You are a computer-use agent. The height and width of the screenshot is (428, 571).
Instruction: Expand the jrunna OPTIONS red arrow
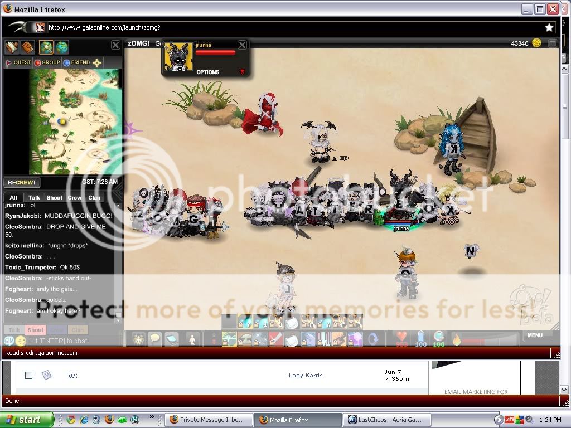(x=242, y=72)
